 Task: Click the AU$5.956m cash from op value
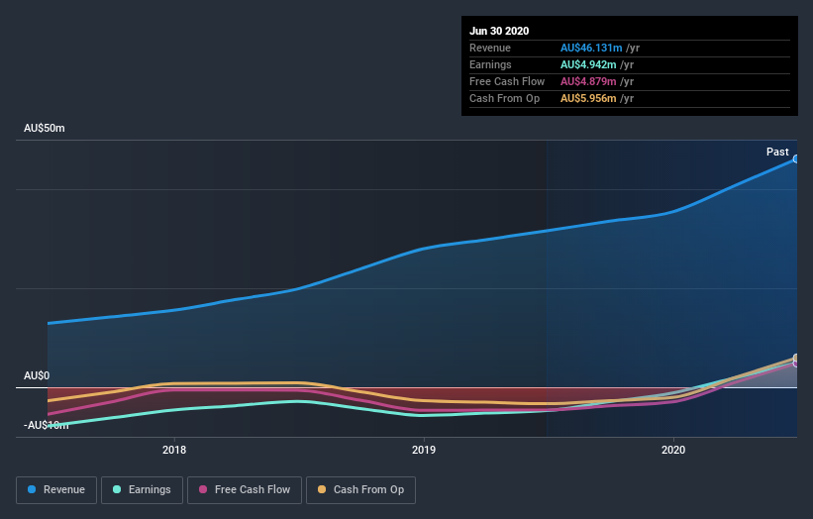[588, 98]
